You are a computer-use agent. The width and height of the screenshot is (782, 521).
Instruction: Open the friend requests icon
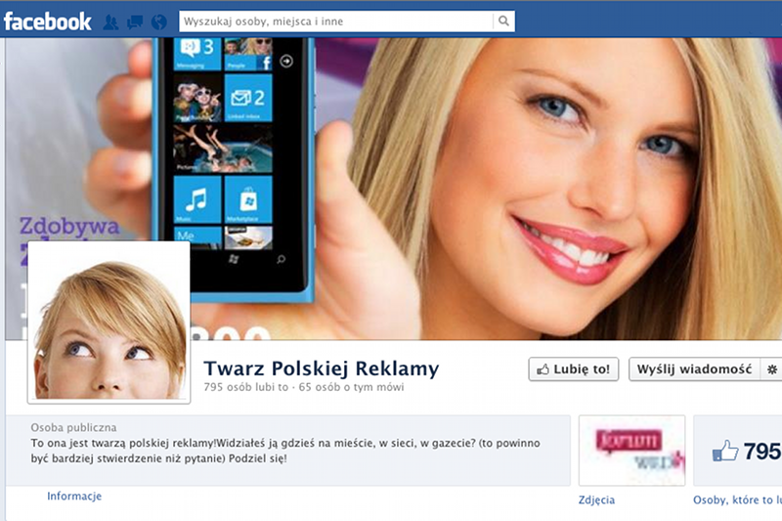(x=110, y=22)
